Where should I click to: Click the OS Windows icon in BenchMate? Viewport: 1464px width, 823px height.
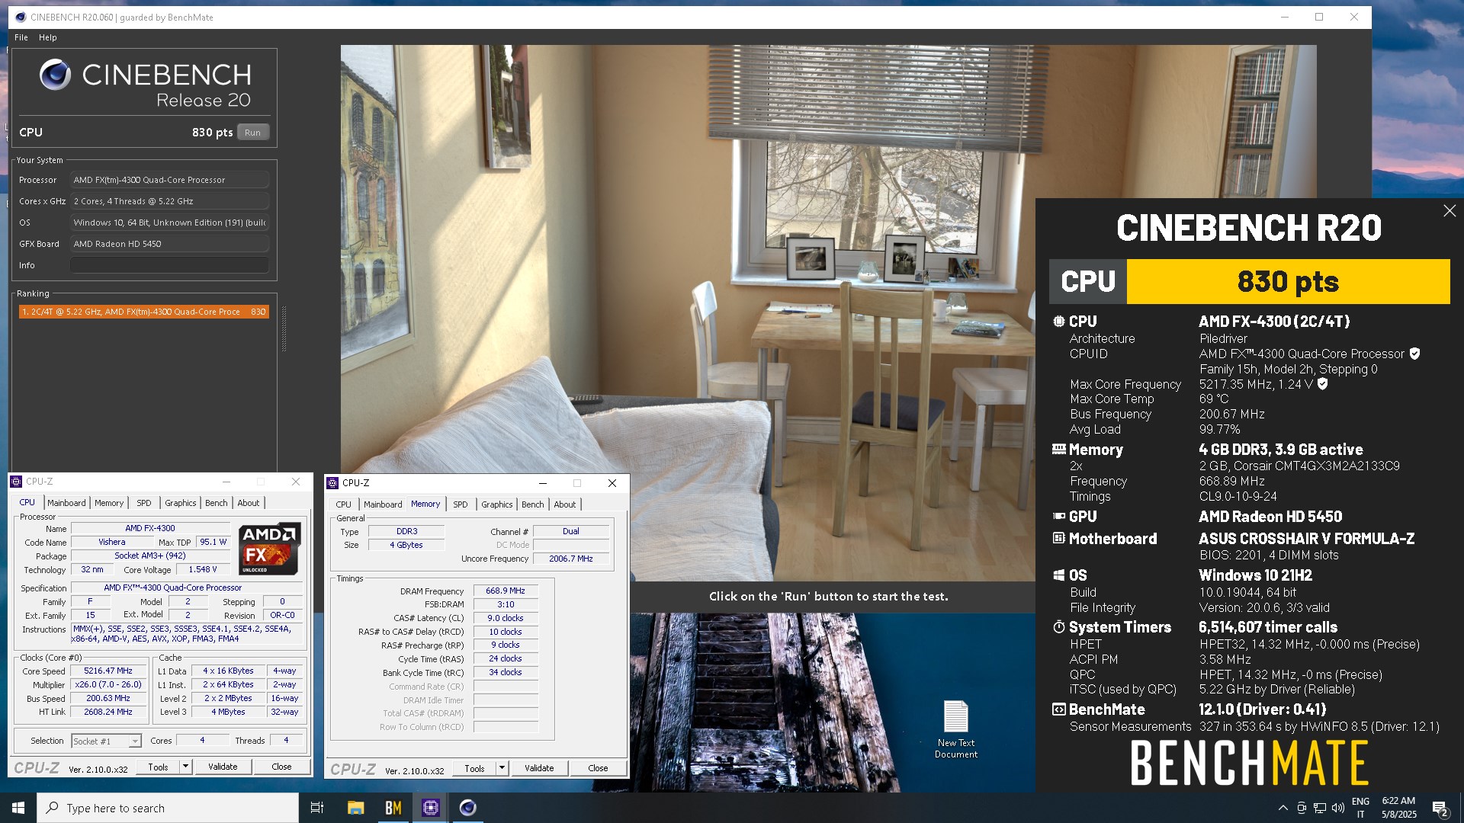(1059, 575)
